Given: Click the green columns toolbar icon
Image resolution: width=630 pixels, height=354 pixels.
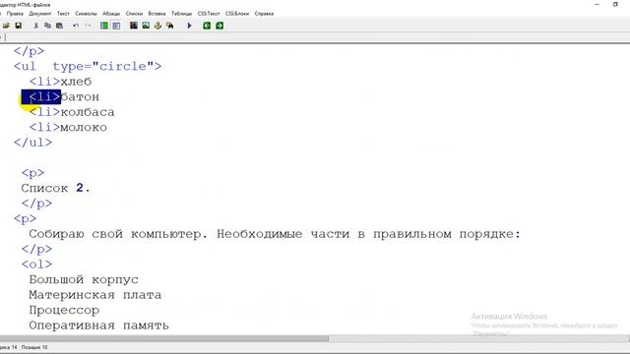Looking at the screenshot, I should [104, 26].
